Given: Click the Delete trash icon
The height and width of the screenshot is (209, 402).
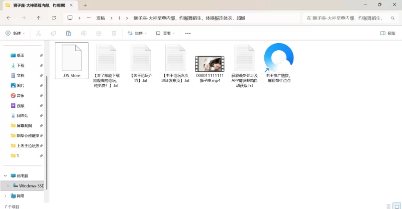Looking at the screenshot, I should [x=114, y=33].
